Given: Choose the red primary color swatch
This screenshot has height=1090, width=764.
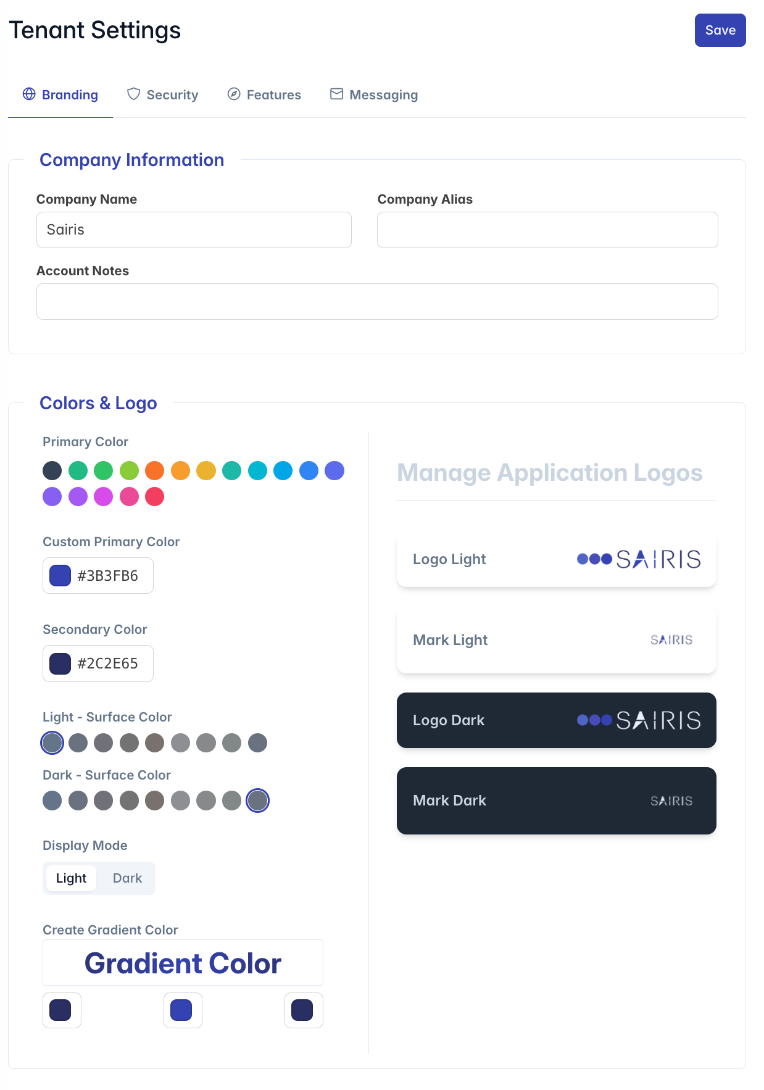Looking at the screenshot, I should (x=155, y=496).
